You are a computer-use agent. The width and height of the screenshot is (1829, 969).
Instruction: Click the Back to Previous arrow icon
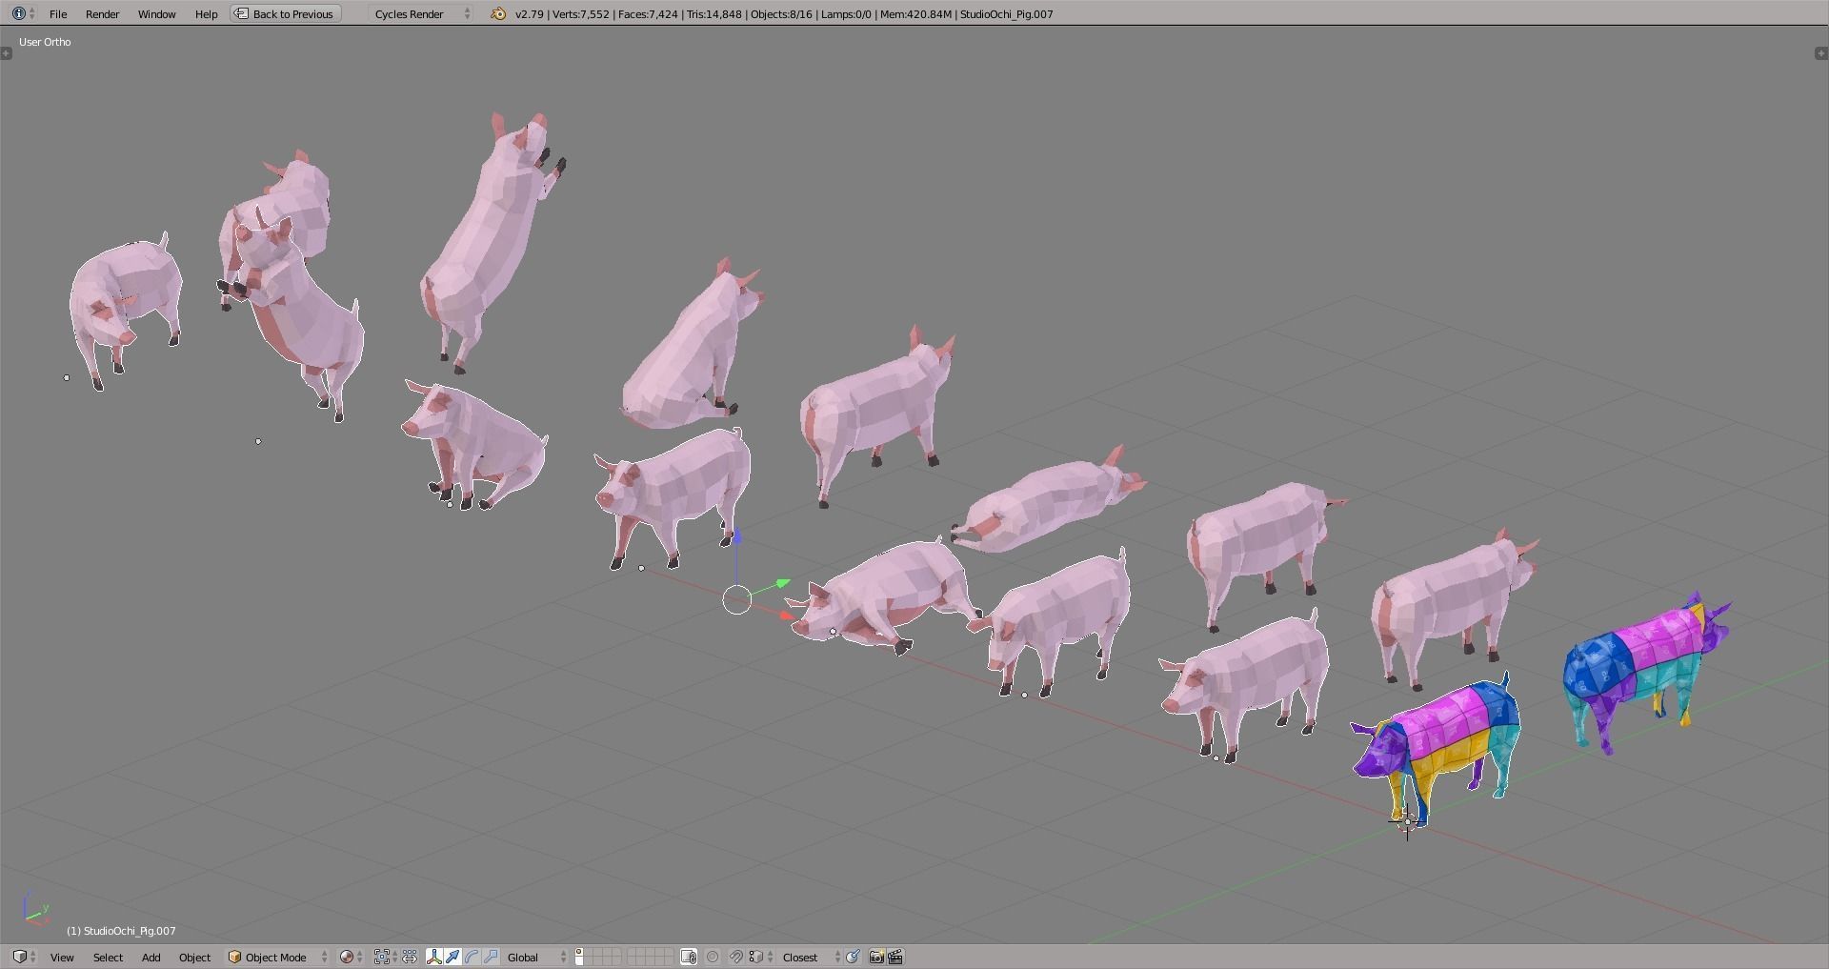click(242, 13)
